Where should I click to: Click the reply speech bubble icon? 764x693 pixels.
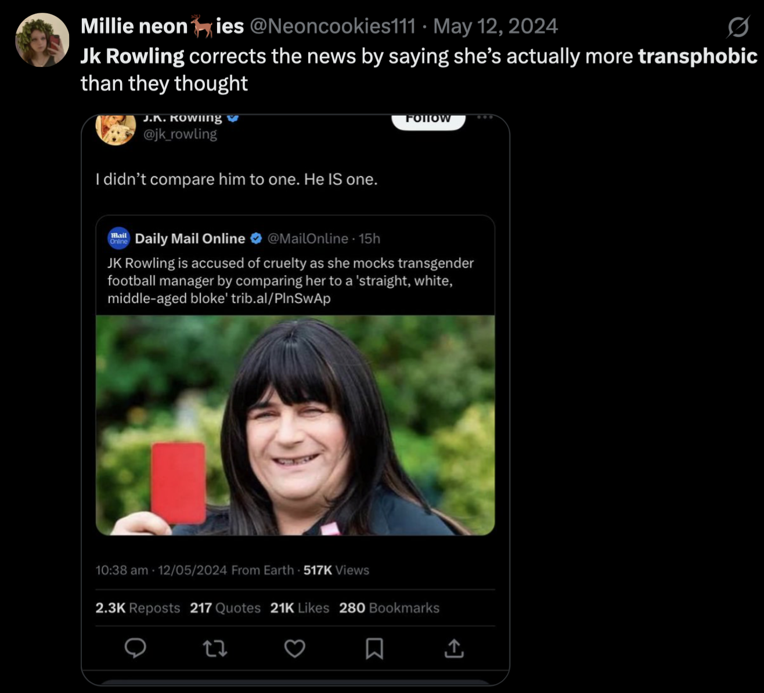pos(135,648)
